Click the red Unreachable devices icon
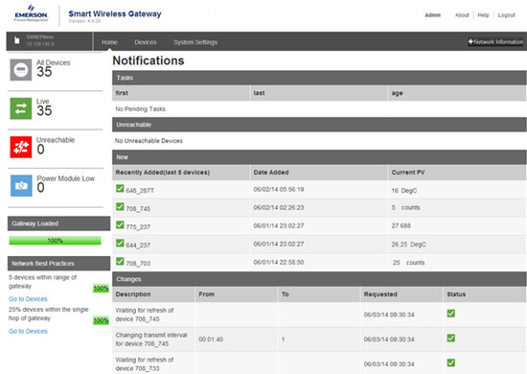Screen dimensions: 527x374 click(x=21, y=147)
